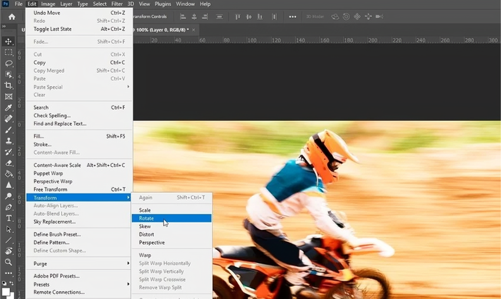Image resolution: width=501 pixels, height=299 pixels.
Task: Select the Object Selection tool
Action: coord(9,74)
